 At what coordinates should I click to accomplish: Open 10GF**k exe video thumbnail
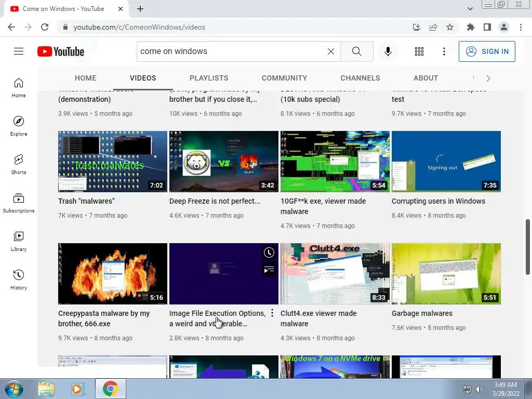click(335, 162)
